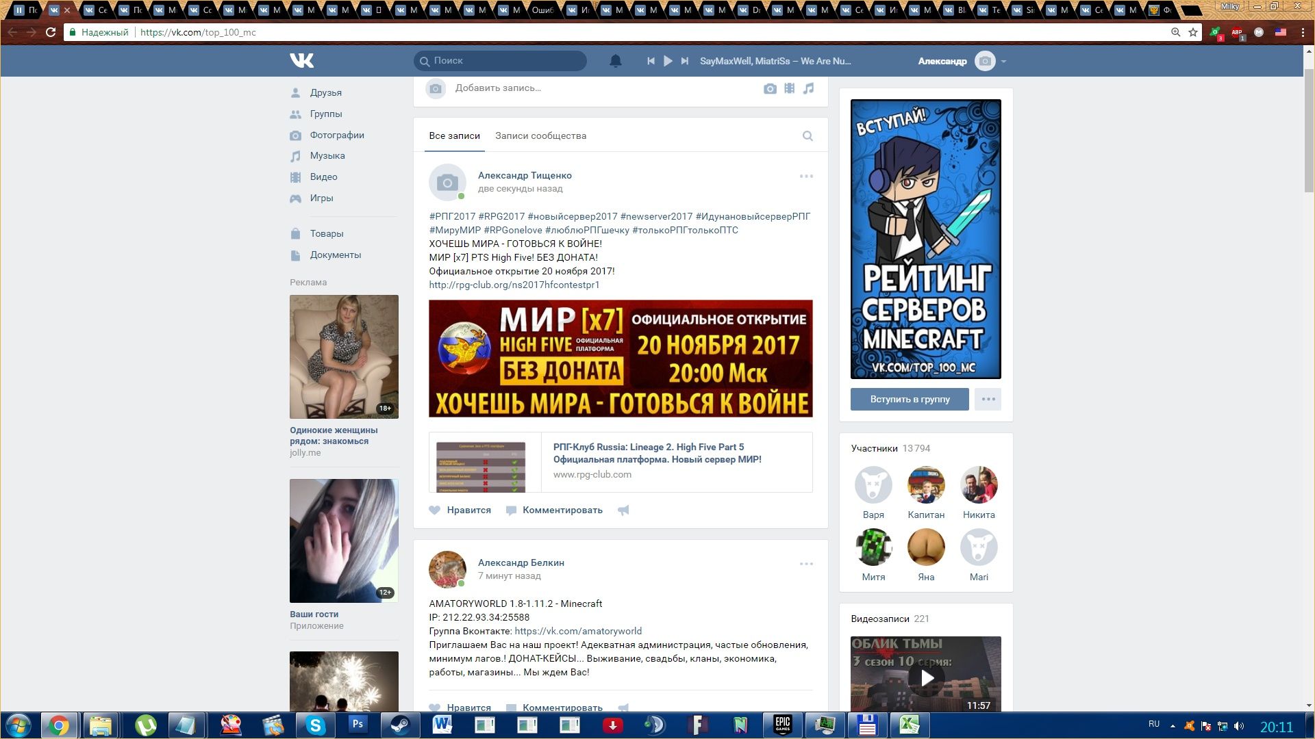Open the notifications bell

click(x=615, y=61)
